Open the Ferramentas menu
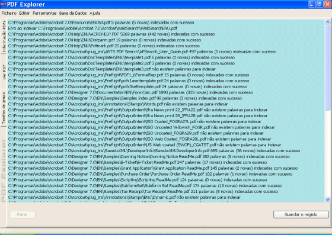 click(x=44, y=13)
